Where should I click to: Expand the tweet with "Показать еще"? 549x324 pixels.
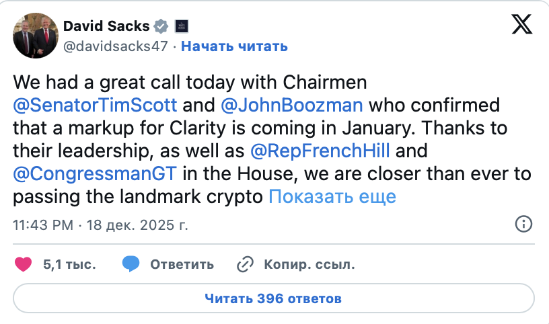point(332,197)
